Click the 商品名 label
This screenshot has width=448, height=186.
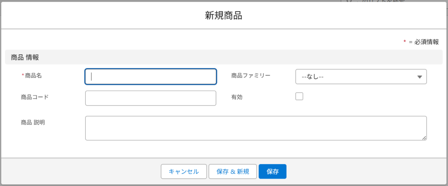33,75
